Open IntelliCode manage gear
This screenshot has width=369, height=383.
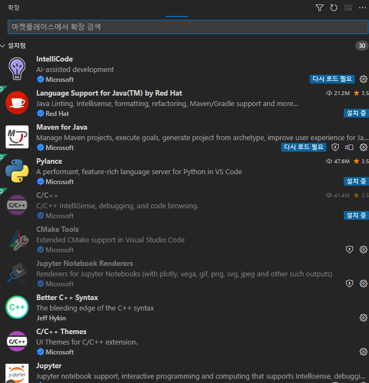coord(363,79)
